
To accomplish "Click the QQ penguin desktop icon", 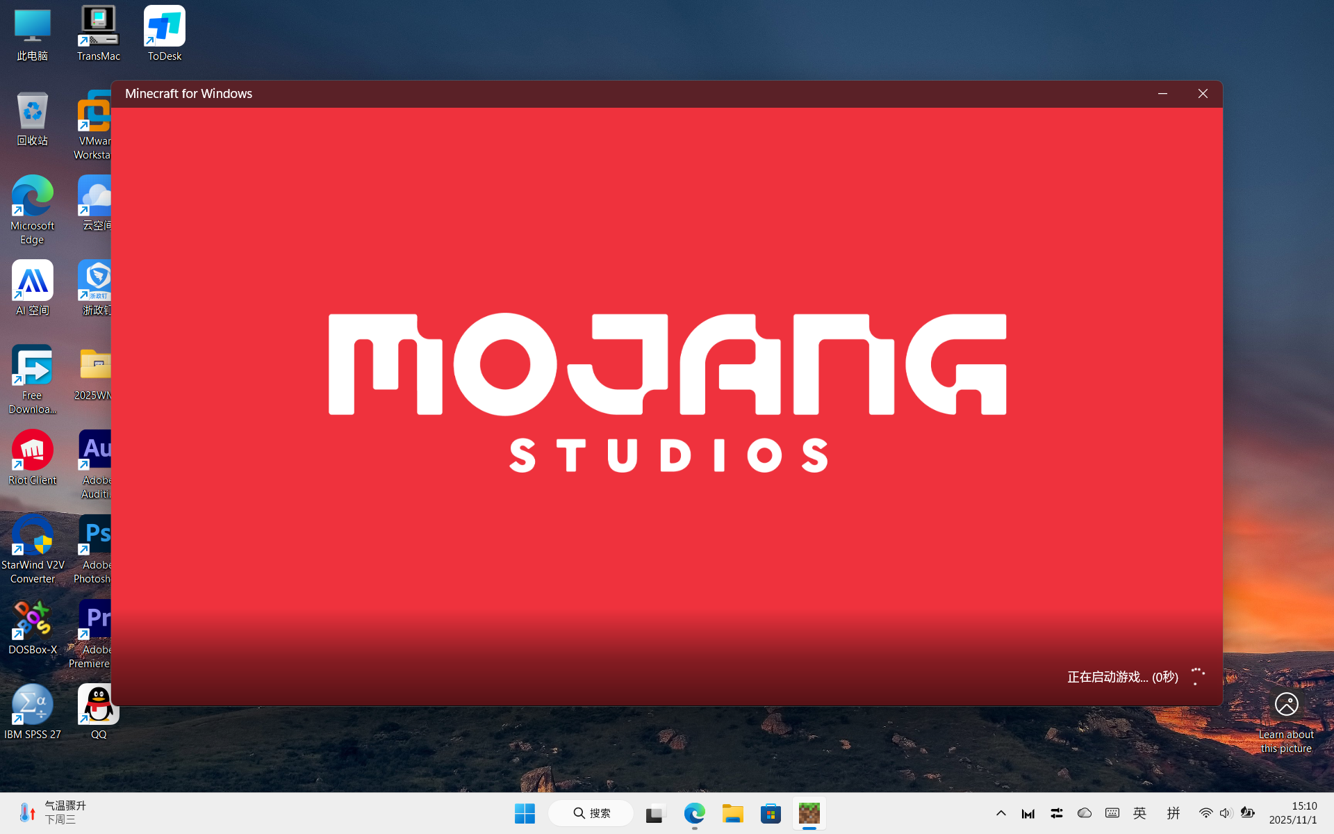I will coord(98,709).
